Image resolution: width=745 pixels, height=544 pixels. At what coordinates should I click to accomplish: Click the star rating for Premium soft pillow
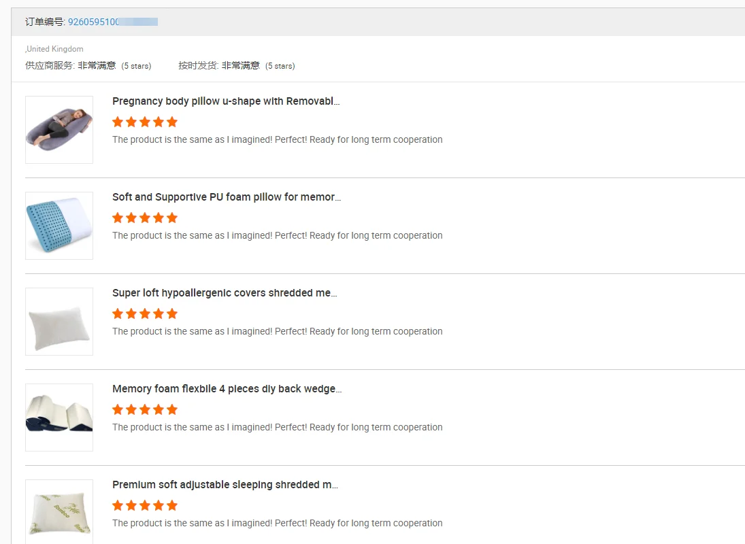pos(145,505)
